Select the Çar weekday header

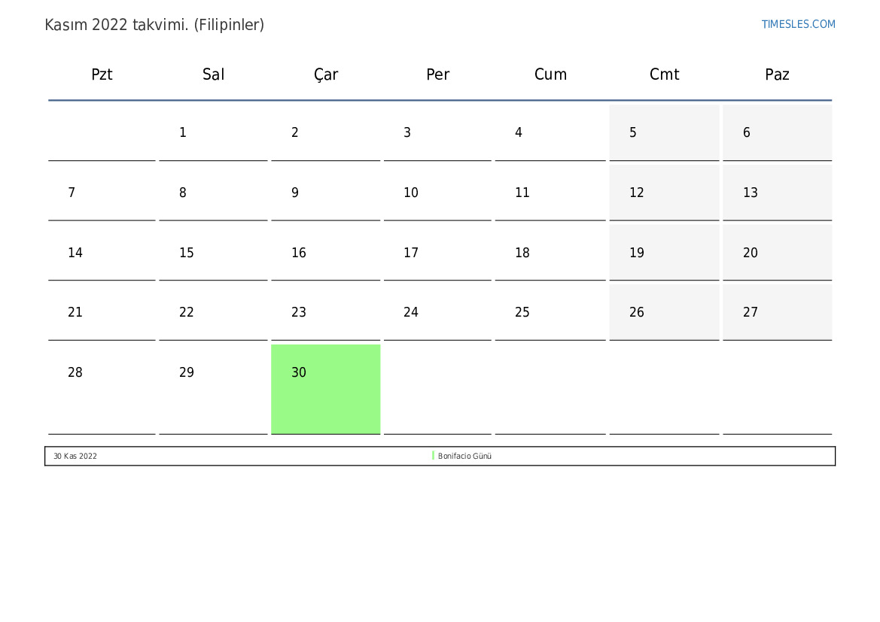pos(326,74)
